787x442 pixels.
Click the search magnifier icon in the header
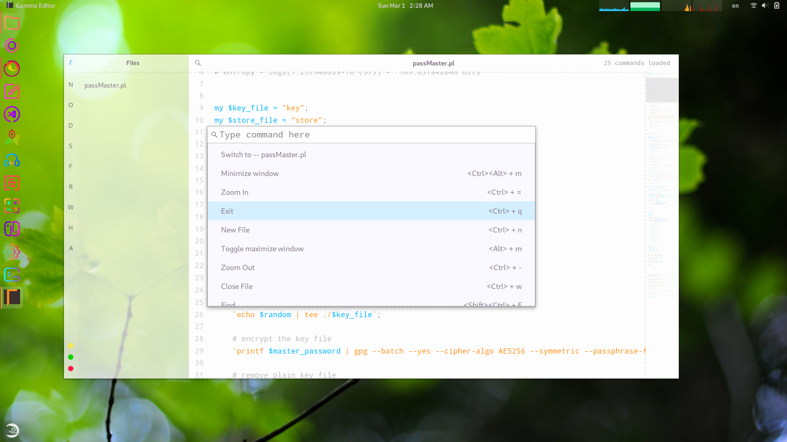pyautogui.click(x=198, y=63)
